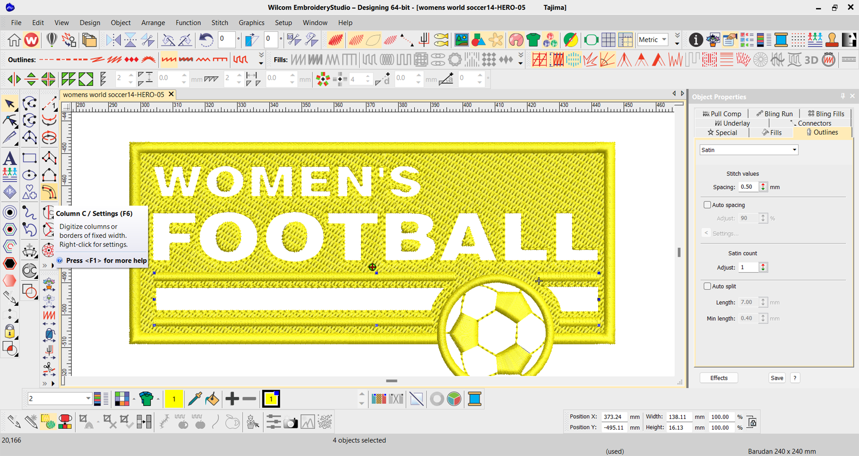
Task: Select the Lettering tool (A icon)
Action: [10, 159]
